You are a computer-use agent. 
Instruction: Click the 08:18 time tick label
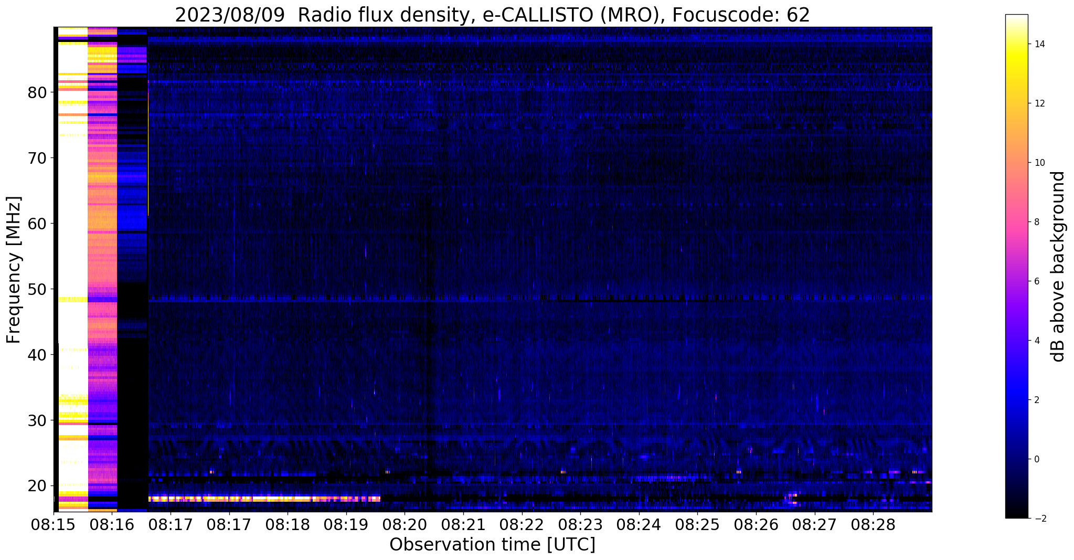click(288, 524)
